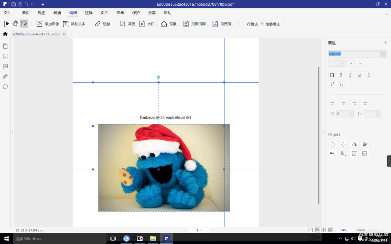Image resolution: width=391 pixels, height=244 pixels.
Task: Rotate object clockwise
Action: 343,144
